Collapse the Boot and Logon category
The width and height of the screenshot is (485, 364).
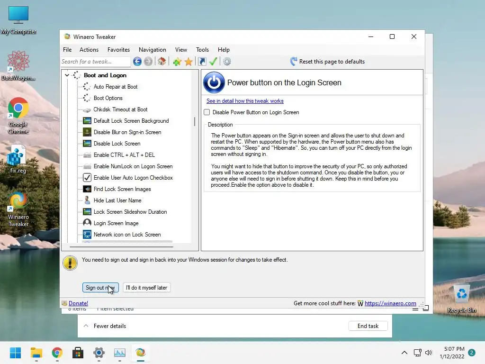[67, 75]
